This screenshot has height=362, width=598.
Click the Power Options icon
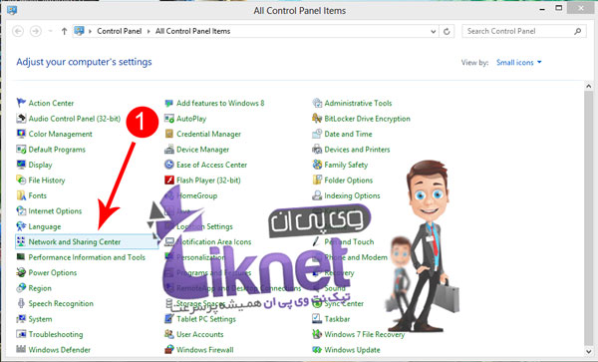[21, 272]
